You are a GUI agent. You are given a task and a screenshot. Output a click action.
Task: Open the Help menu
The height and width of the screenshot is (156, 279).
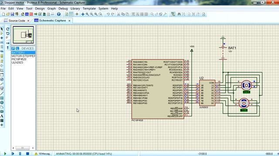114,9
